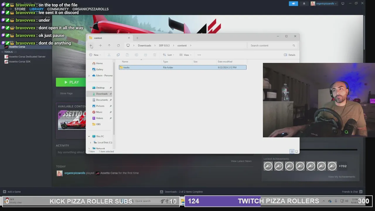Click the This PC monitor icon in address bar

point(128,45)
